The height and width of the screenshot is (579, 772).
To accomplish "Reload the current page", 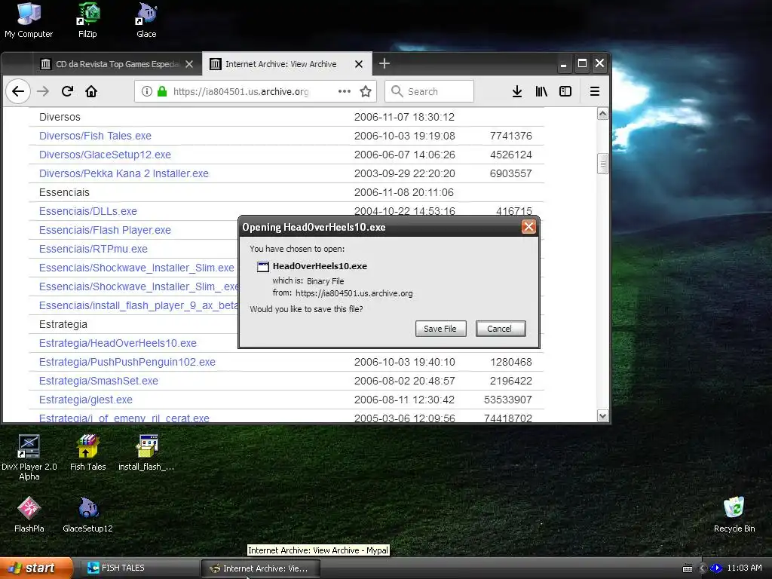I will pos(67,91).
